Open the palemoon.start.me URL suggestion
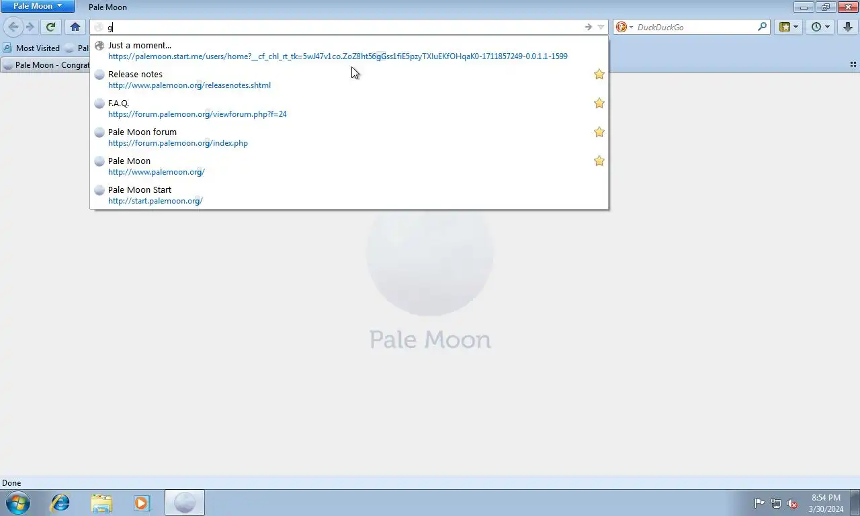Image resolution: width=860 pixels, height=516 pixels. [338, 56]
